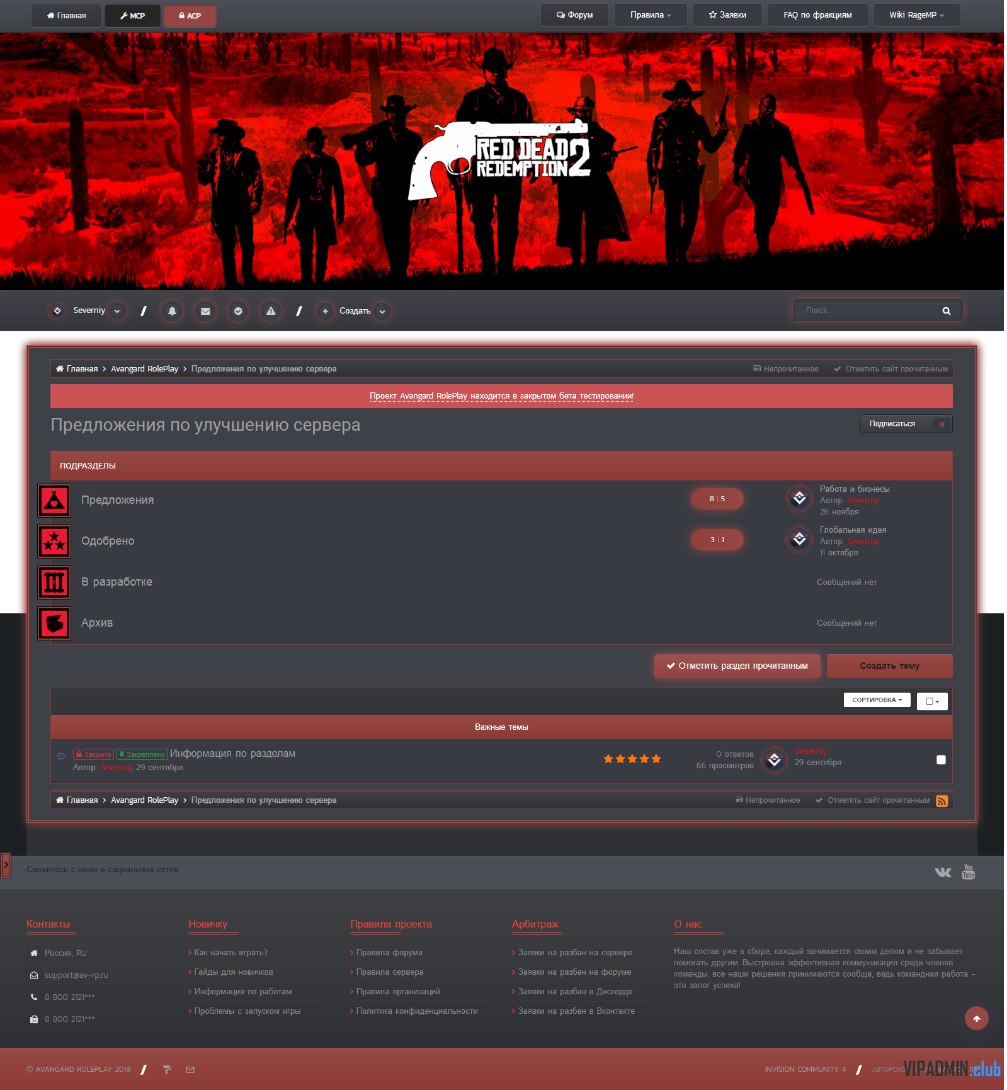Click Avangard RolePlay in top breadcrumb
Viewport: 1007px width, 1090px height.
(144, 369)
